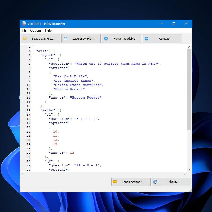Click the save disk icon on Save JSON File
Image resolution: width=212 pixels, height=212 pixels.
pyautogui.click(x=65, y=38)
